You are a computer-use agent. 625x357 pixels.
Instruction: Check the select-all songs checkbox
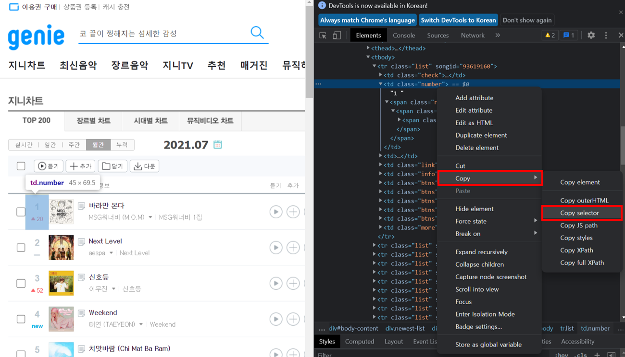pos(21,166)
